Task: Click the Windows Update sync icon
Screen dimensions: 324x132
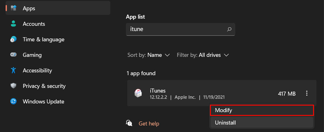Action: click(x=13, y=102)
